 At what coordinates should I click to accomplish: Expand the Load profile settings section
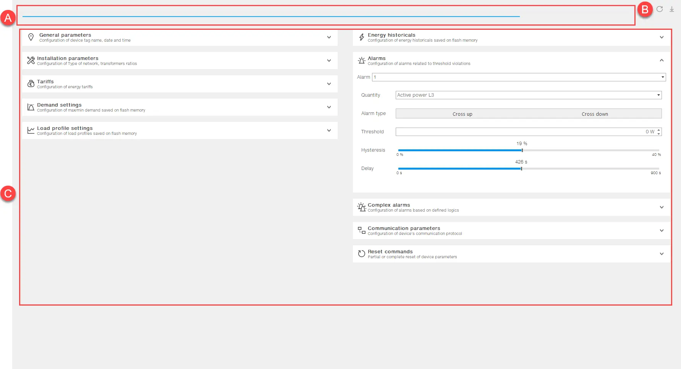pos(329,131)
